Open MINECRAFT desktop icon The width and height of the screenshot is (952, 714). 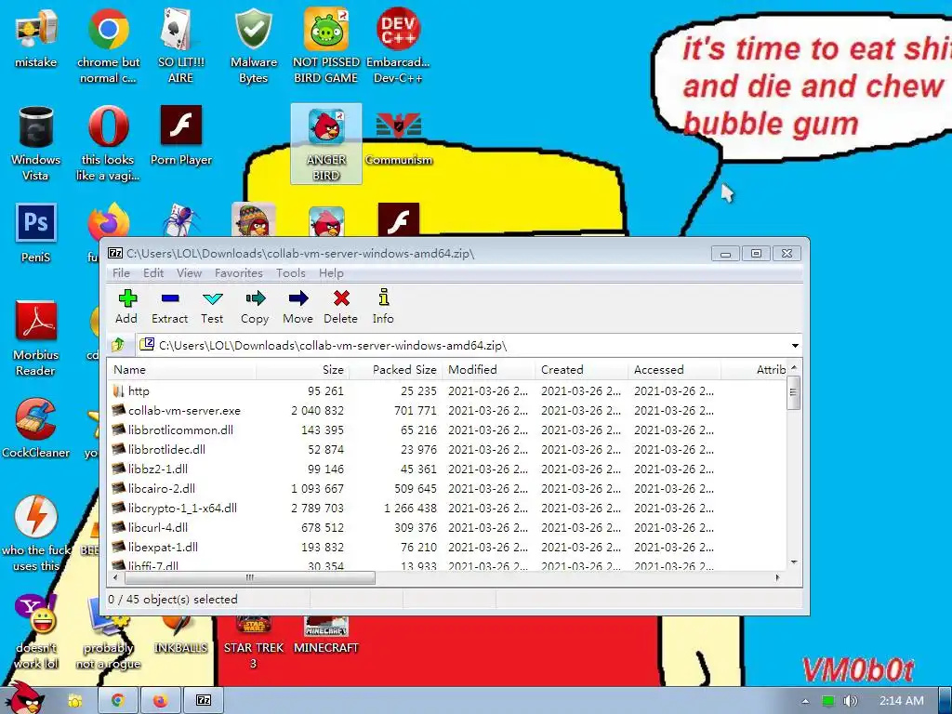[x=326, y=634]
